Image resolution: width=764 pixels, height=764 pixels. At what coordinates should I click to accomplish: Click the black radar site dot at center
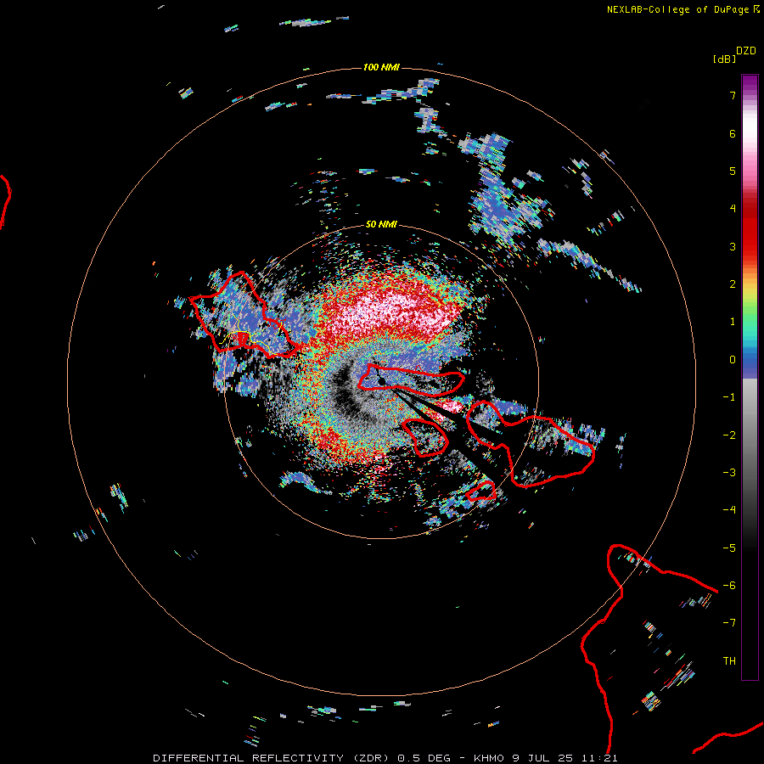click(x=382, y=381)
